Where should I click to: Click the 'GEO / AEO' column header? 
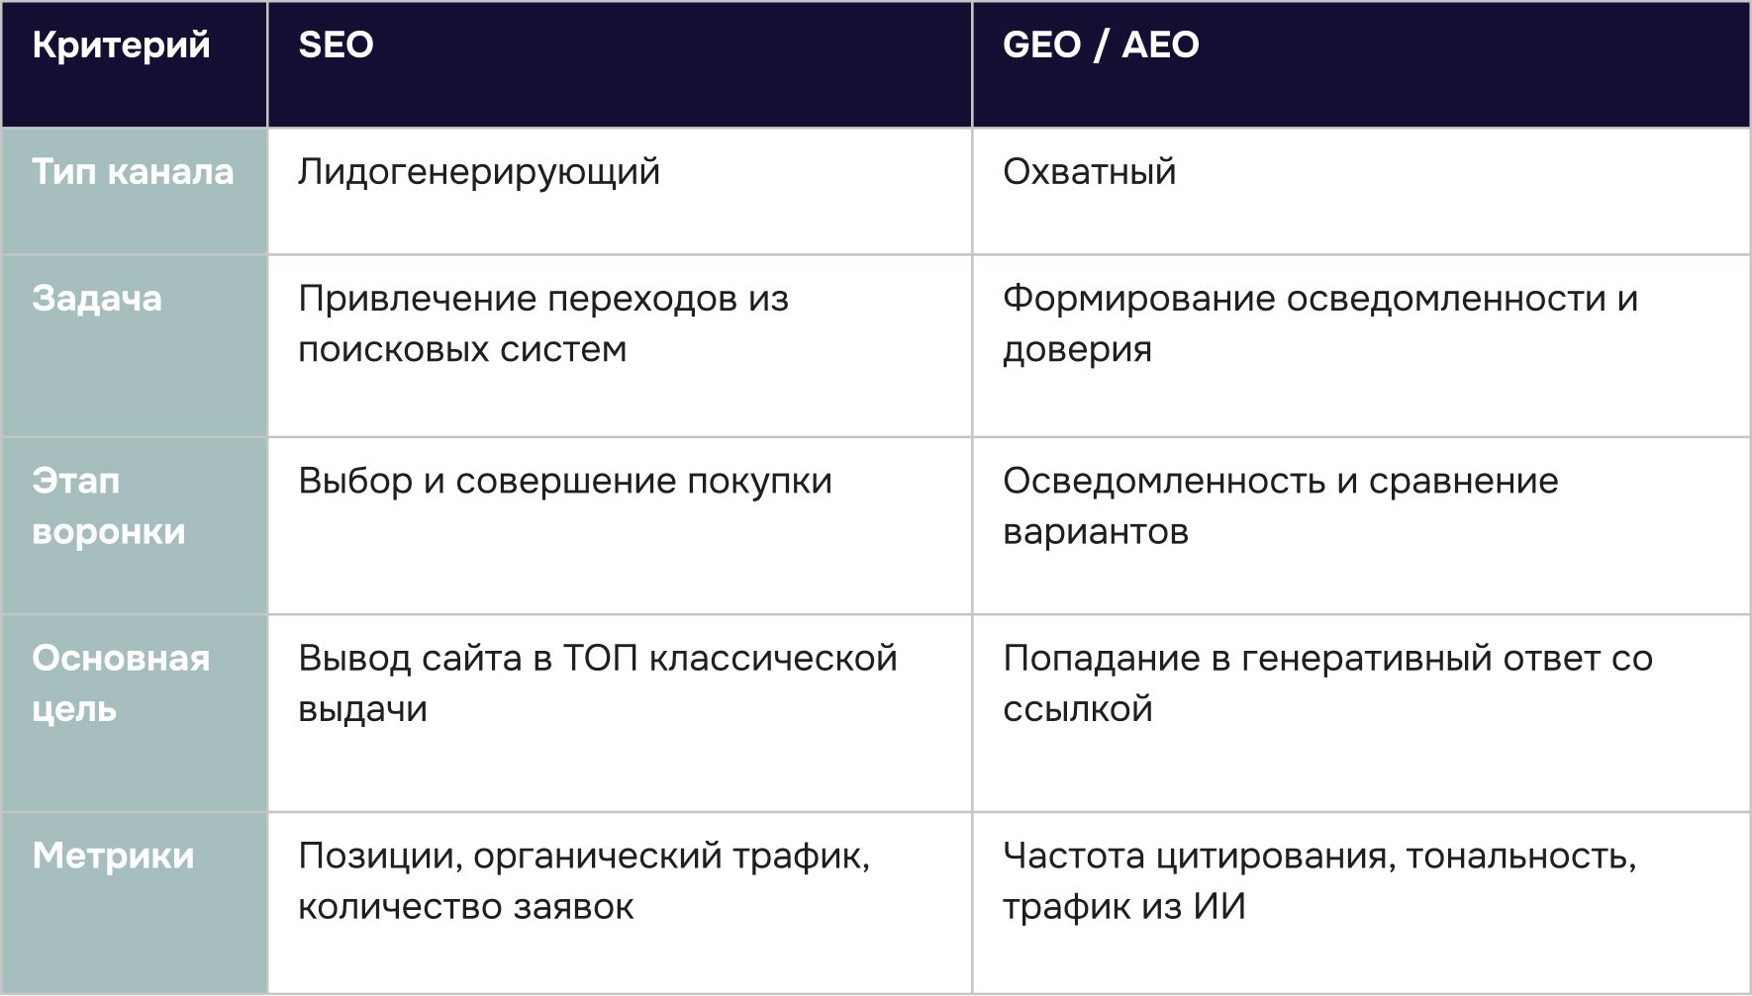[x=1361, y=64]
